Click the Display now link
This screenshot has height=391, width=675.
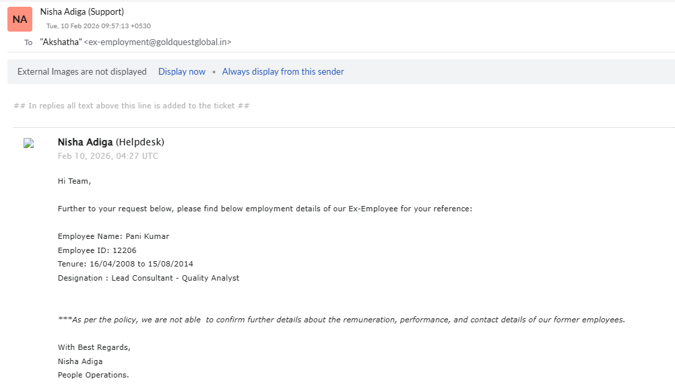click(182, 72)
